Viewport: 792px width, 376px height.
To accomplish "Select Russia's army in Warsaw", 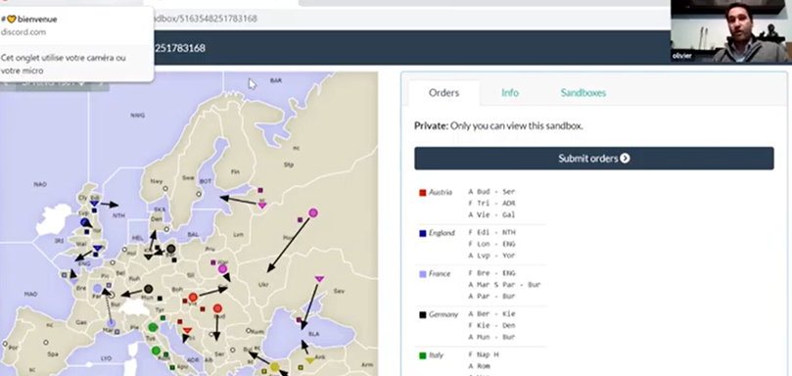I will click(222, 269).
